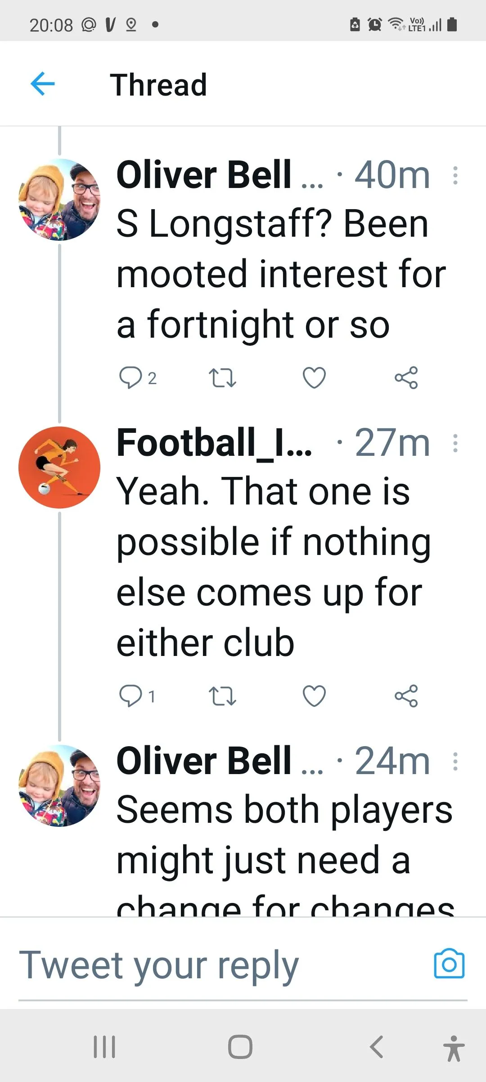Open Android recent apps button

pos(104,1046)
